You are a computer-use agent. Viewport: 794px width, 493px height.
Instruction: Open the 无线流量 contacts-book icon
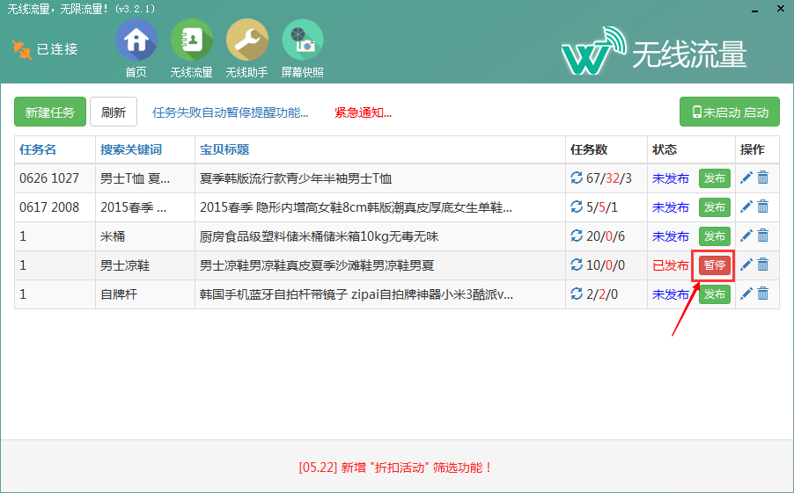191,40
